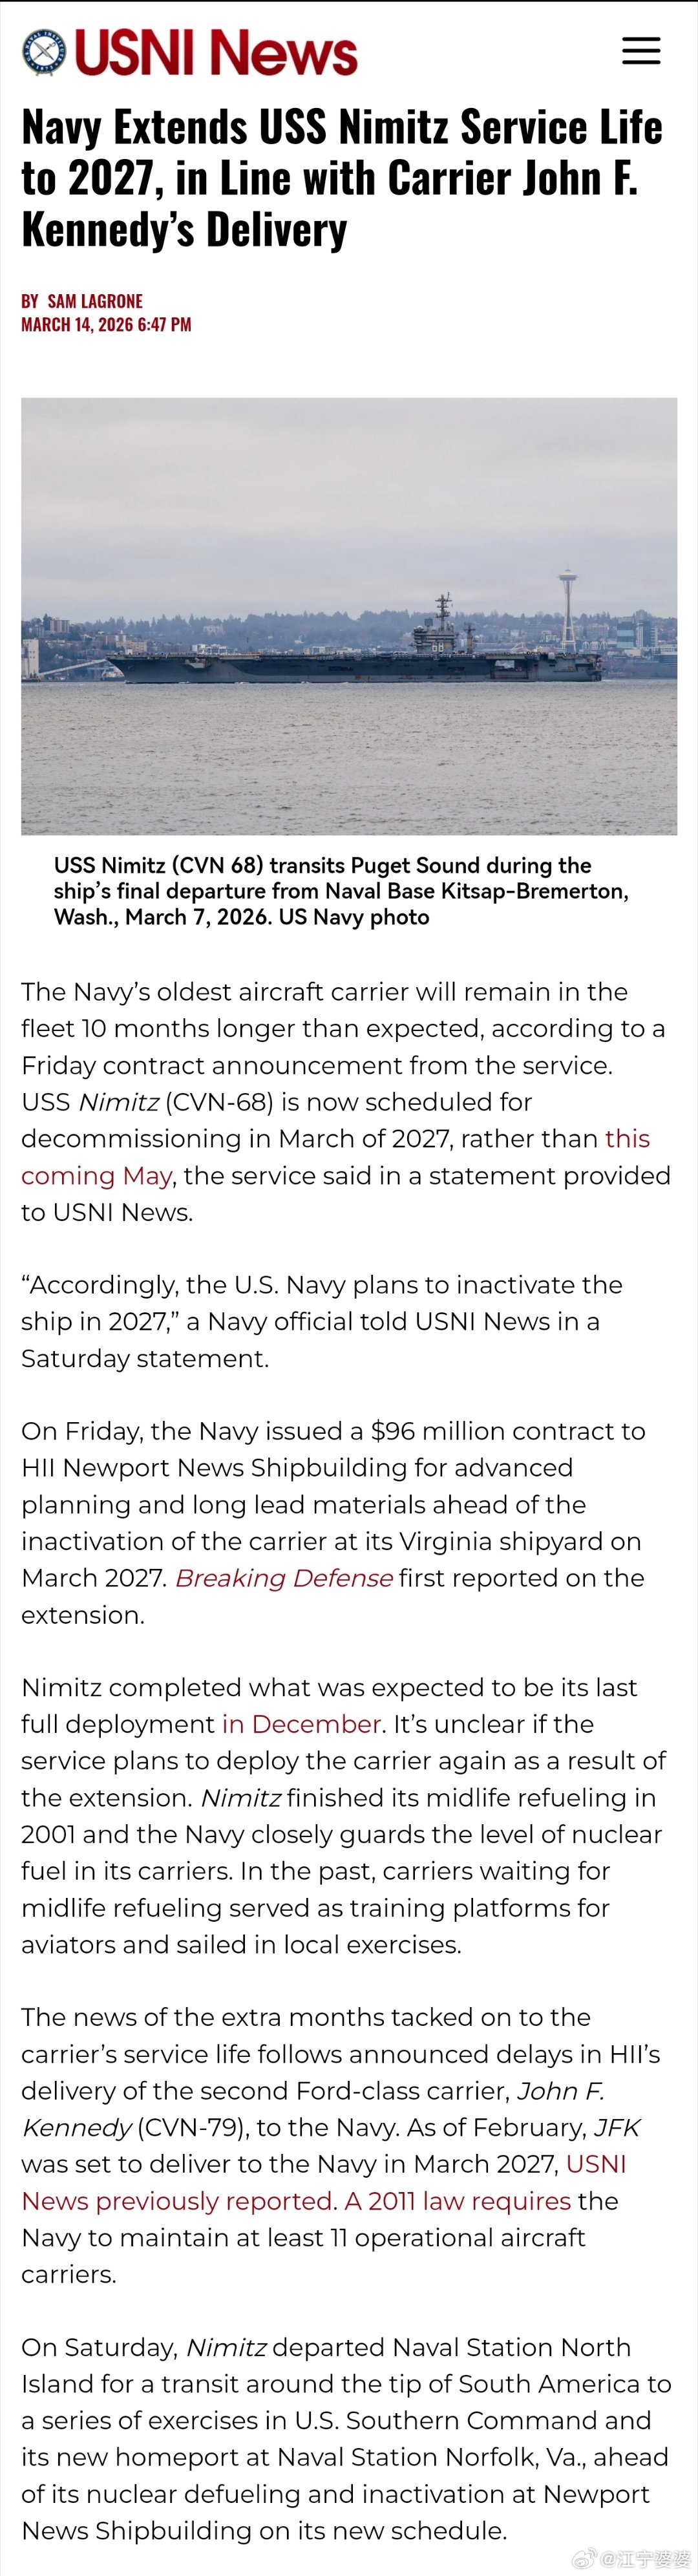Screen dimensions: 698x2576
Task: Click the photo caption text
Action: (x=341, y=891)
